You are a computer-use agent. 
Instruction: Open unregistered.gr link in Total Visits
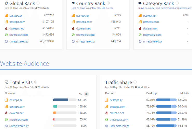(19, 126)
